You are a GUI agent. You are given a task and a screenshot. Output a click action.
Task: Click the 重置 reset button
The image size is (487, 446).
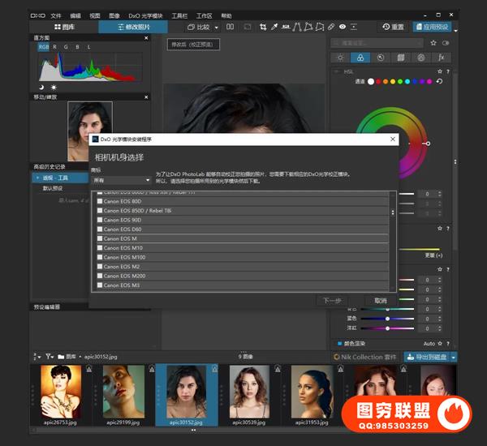pyautogui.click(x=393, y=27)
